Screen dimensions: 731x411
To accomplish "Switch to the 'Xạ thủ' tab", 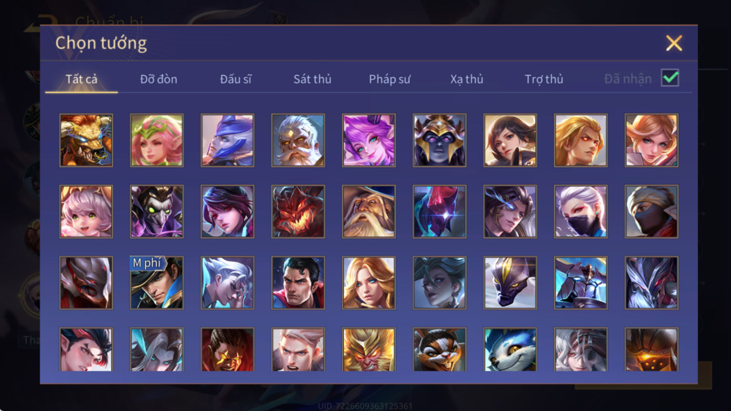I will (x=467, y=79).
